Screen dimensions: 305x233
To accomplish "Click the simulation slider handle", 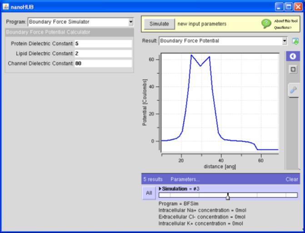I will 228,196.
